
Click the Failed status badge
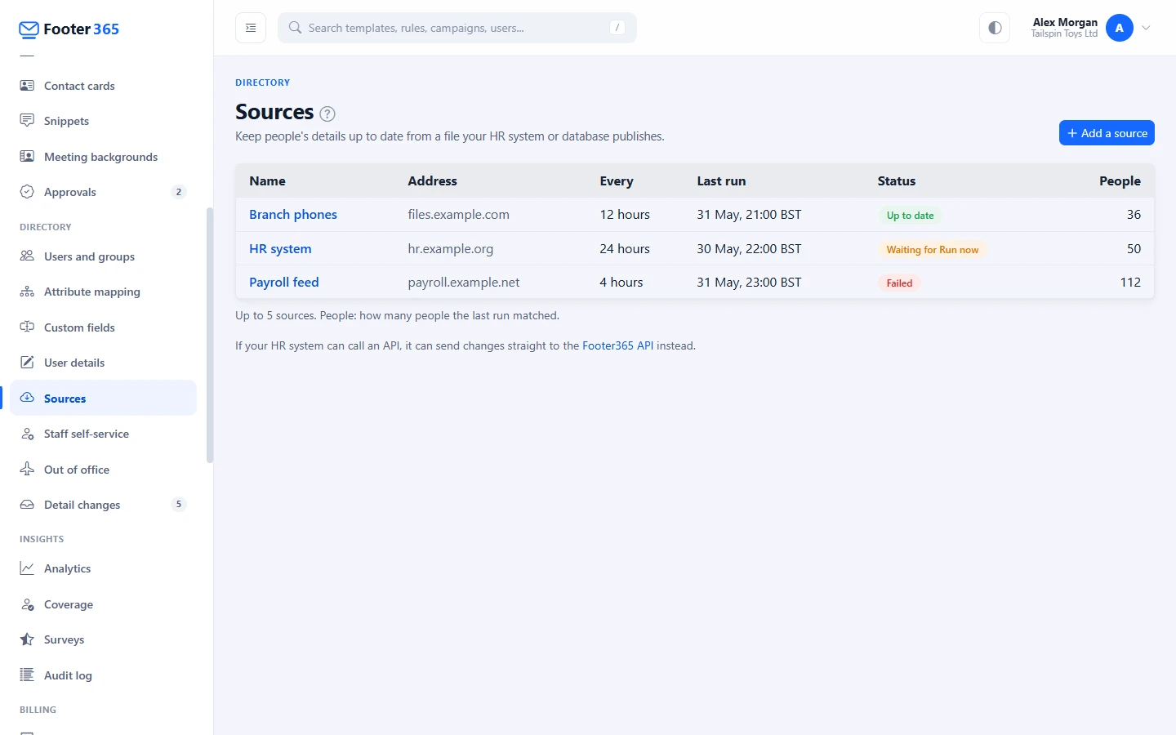899,283
